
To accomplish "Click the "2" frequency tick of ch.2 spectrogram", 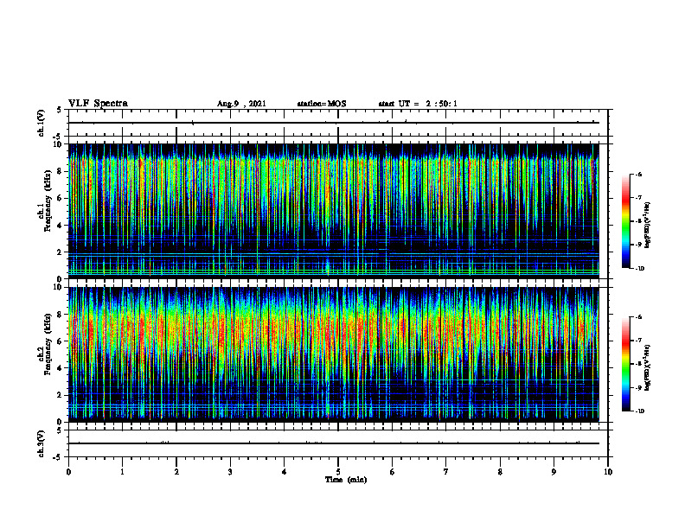I will pos(60,395).
